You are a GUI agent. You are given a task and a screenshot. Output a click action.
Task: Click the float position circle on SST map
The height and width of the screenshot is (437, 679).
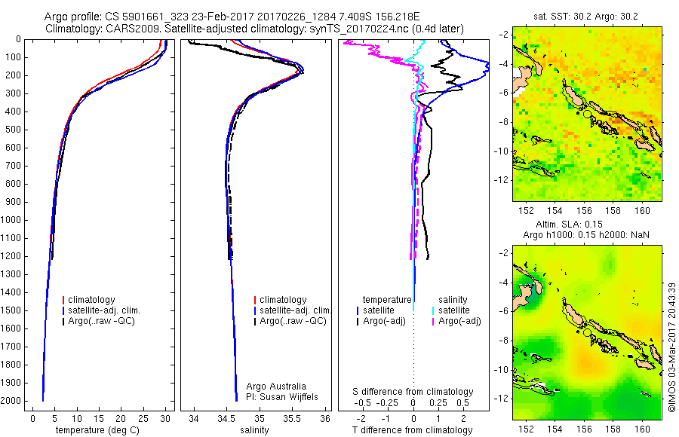click(587, 114)
